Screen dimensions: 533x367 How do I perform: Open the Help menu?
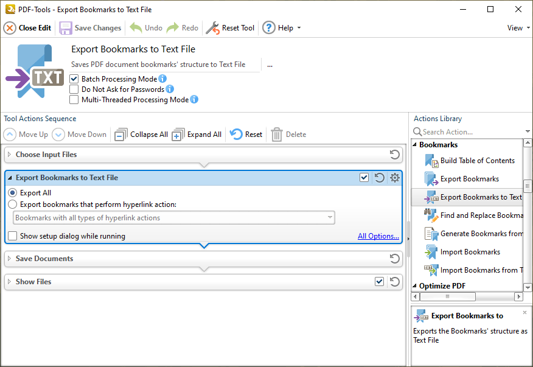(x=282, y=27)
